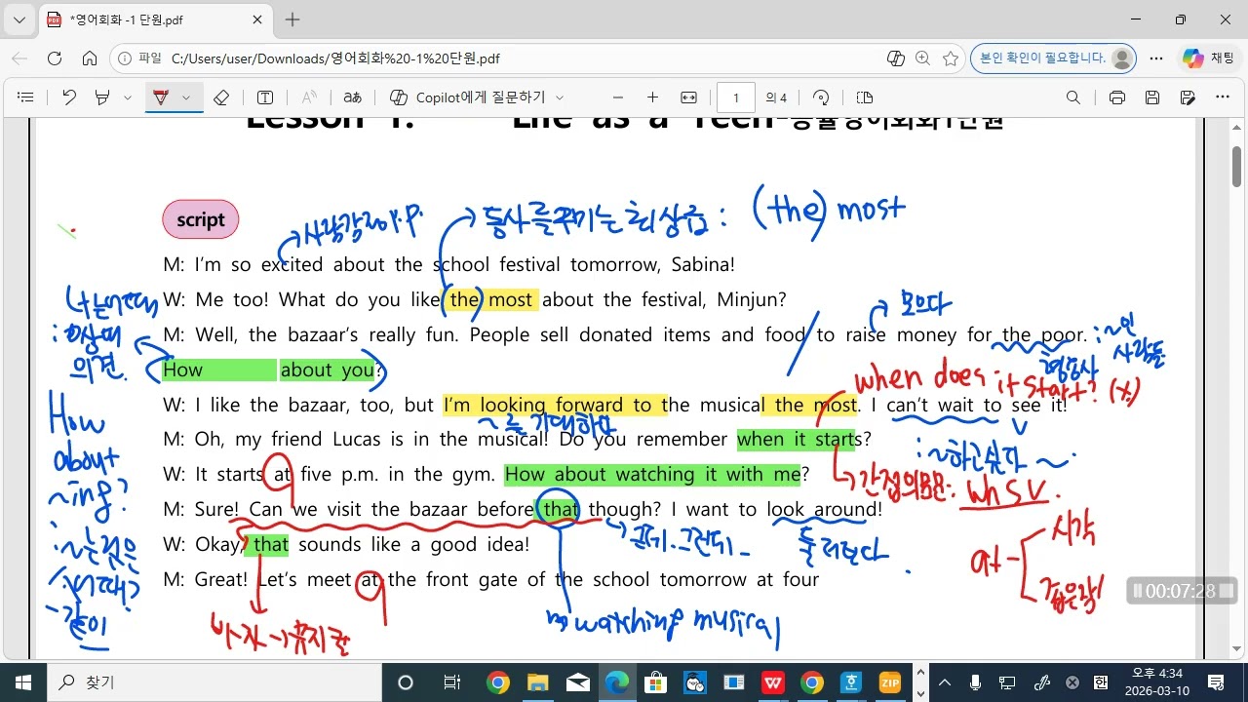Open File Explorer from taskbar

pos(538,682)
